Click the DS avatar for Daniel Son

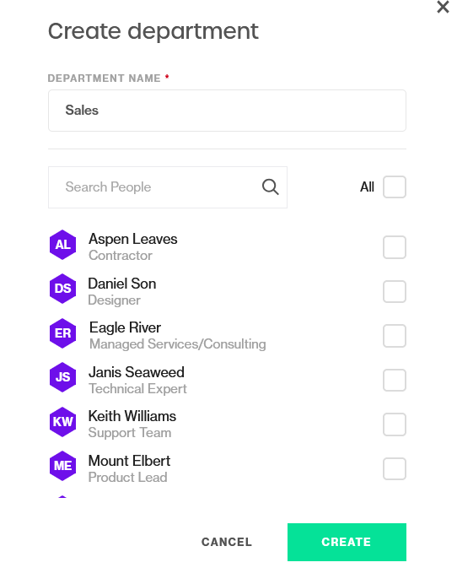[x=63, y=289]
